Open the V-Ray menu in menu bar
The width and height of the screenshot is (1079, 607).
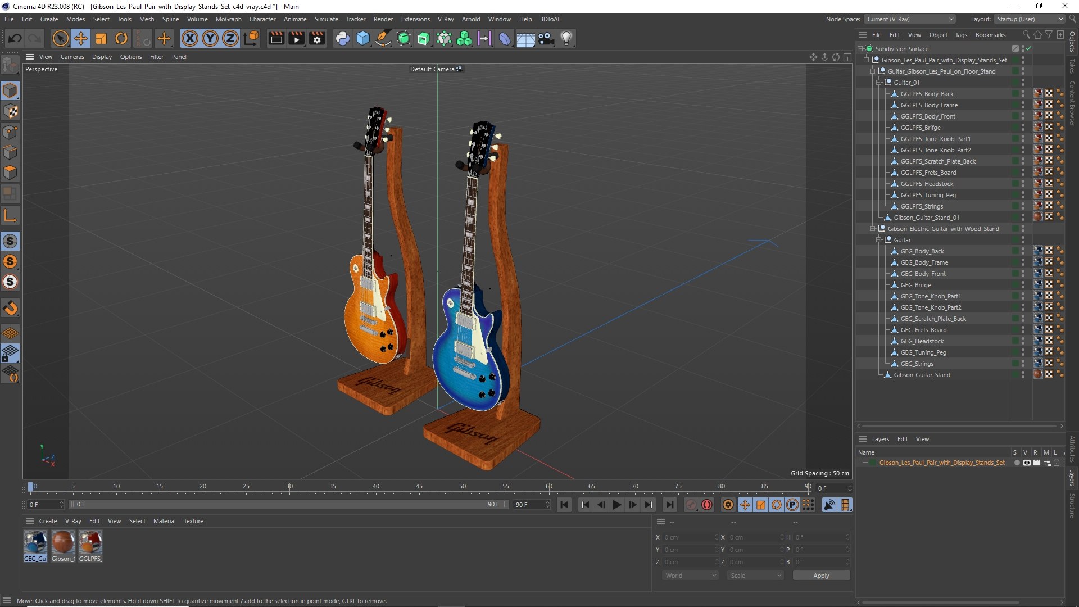tap(445, 19)
